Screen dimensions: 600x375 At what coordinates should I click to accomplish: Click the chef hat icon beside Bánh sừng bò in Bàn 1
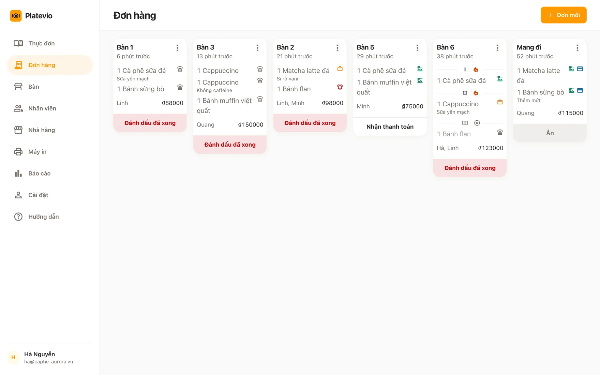coord(180,87)
